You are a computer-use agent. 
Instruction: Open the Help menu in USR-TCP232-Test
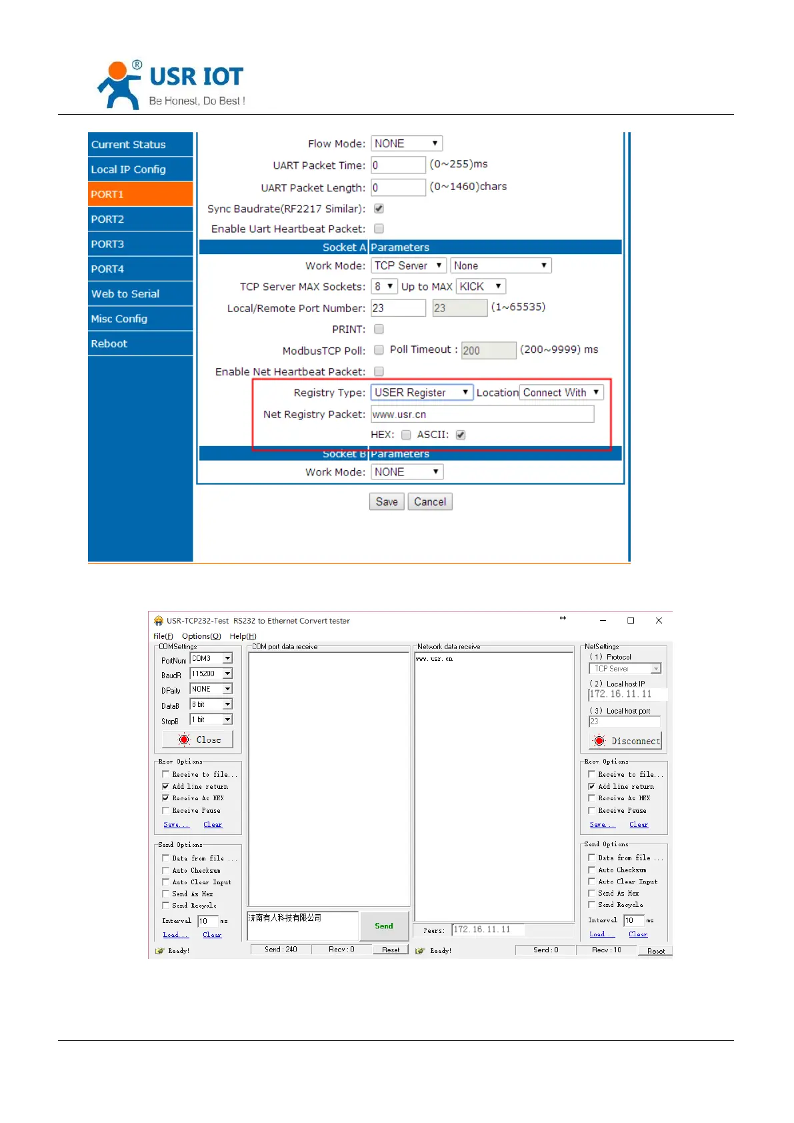(x=243, y=636)
